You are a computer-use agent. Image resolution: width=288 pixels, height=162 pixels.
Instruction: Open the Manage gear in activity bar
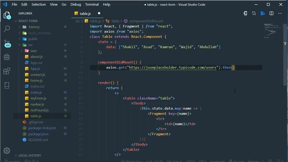pyautogui.click(x=7, y=151)
